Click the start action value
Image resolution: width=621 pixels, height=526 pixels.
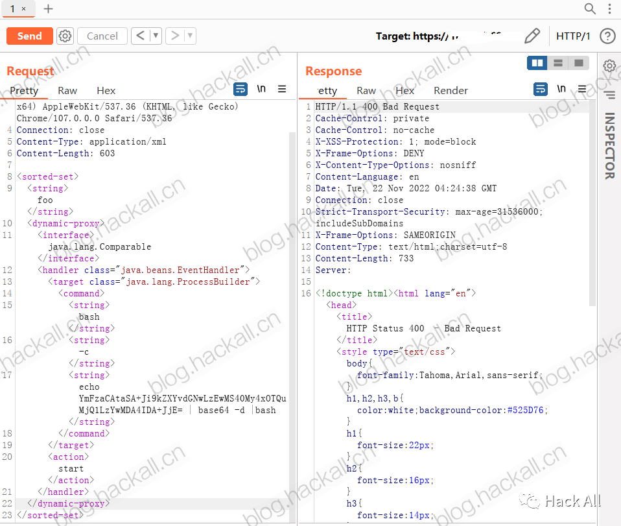(71, 468)
